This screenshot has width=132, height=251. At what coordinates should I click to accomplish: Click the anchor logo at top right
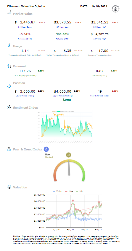point(116,9)
